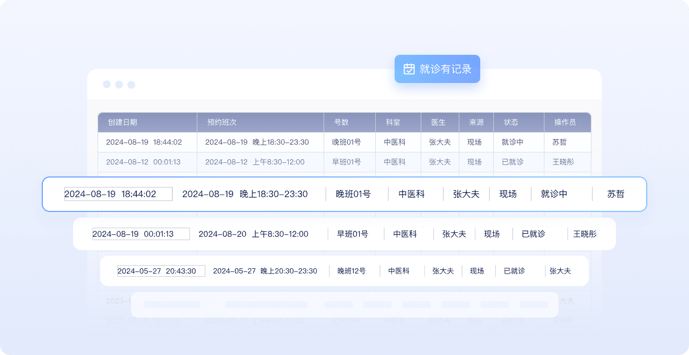The width and height of the screenshot is (689, 355).
Task: Click the 状态 column header
Action: point(511,122)
